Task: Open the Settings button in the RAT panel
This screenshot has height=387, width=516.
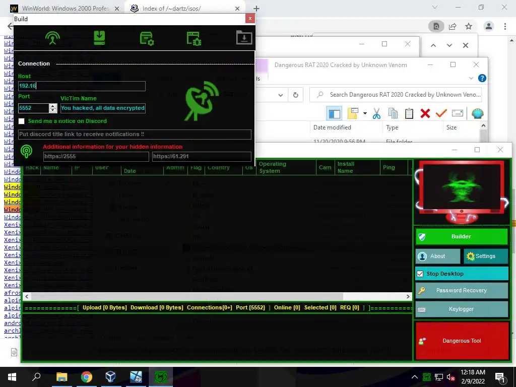Action: (x=486, y=256)
